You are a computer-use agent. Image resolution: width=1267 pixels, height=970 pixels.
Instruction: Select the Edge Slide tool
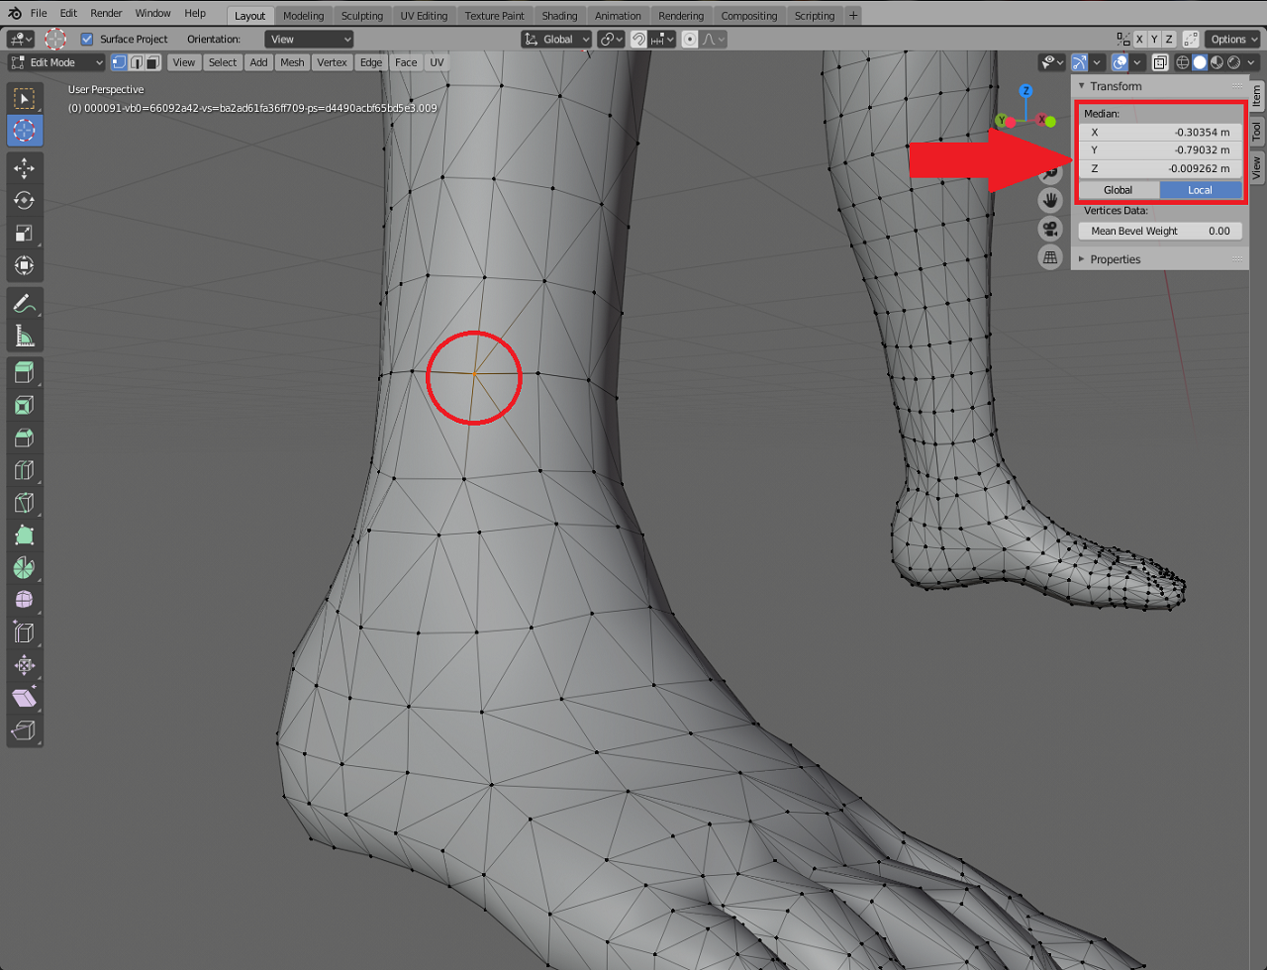point(25,632)
